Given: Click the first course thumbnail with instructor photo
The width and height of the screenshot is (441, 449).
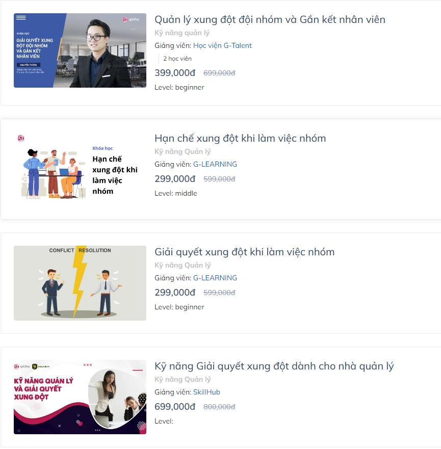Looking at the screenshot, I should (x=80, y=50).
